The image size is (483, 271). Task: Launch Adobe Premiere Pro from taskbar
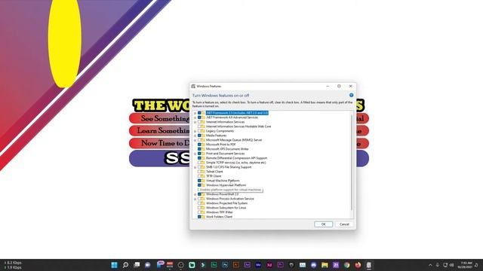pyautogui.click(x=280, y=265)
